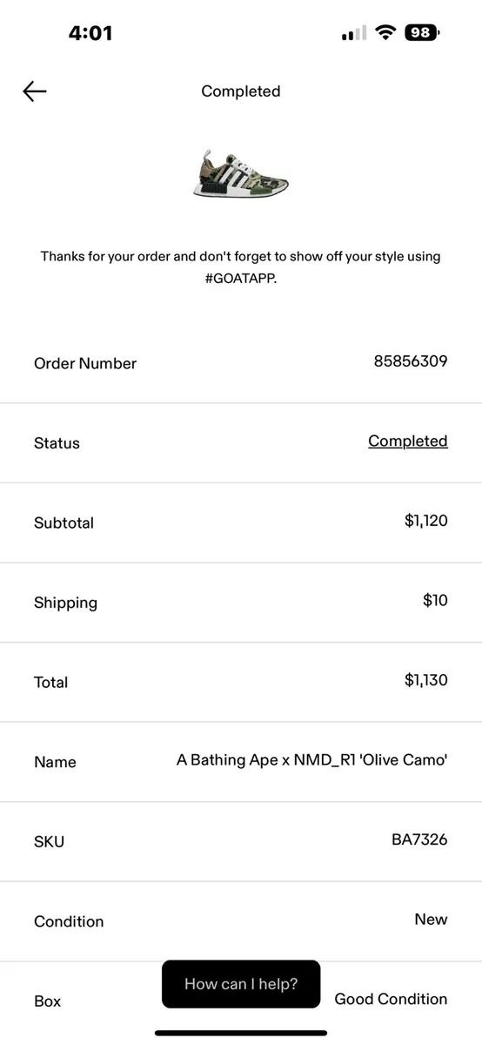Image resolution: width=482 pixels, height=1045 pixels.
Task: Tap the Order Number label
Action: [x=85, y=364]
